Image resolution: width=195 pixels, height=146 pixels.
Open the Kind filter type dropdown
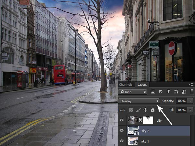pos(133,92)
